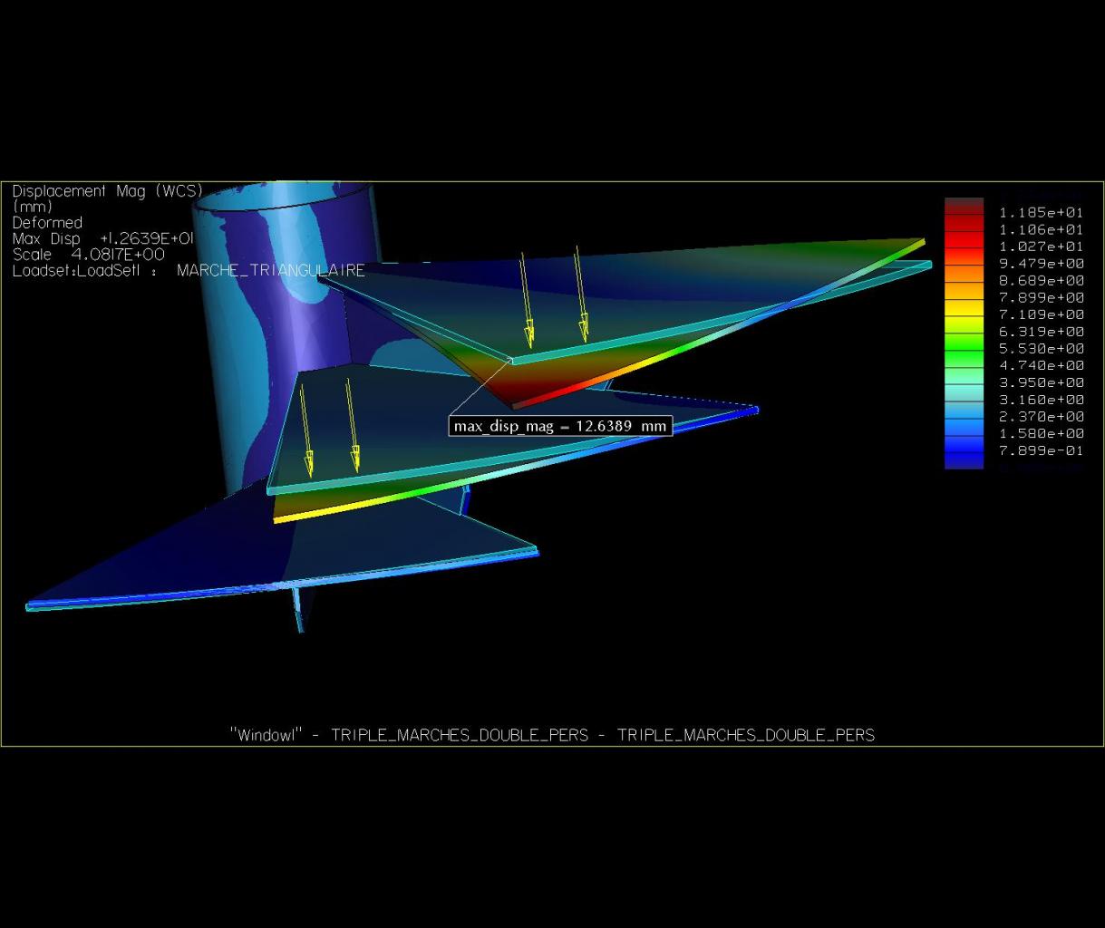Select the legend value 5.530e+00
This screenshot has height=928, width=1105.
1041,348
